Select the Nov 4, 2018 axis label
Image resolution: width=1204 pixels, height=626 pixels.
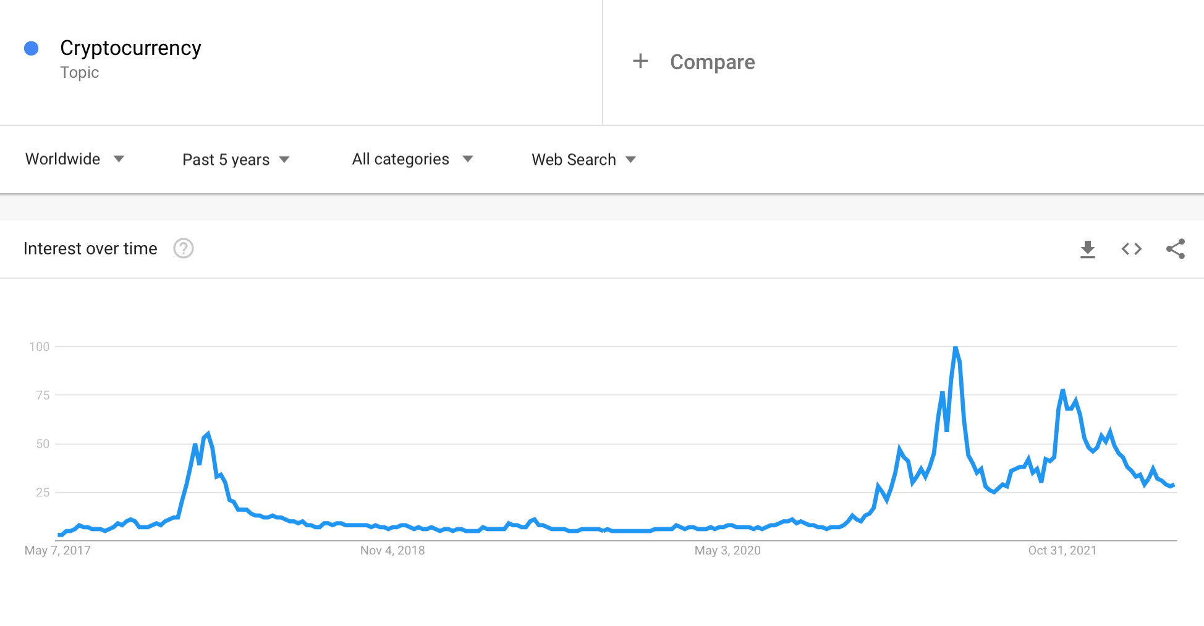click(x=392, y=551)
